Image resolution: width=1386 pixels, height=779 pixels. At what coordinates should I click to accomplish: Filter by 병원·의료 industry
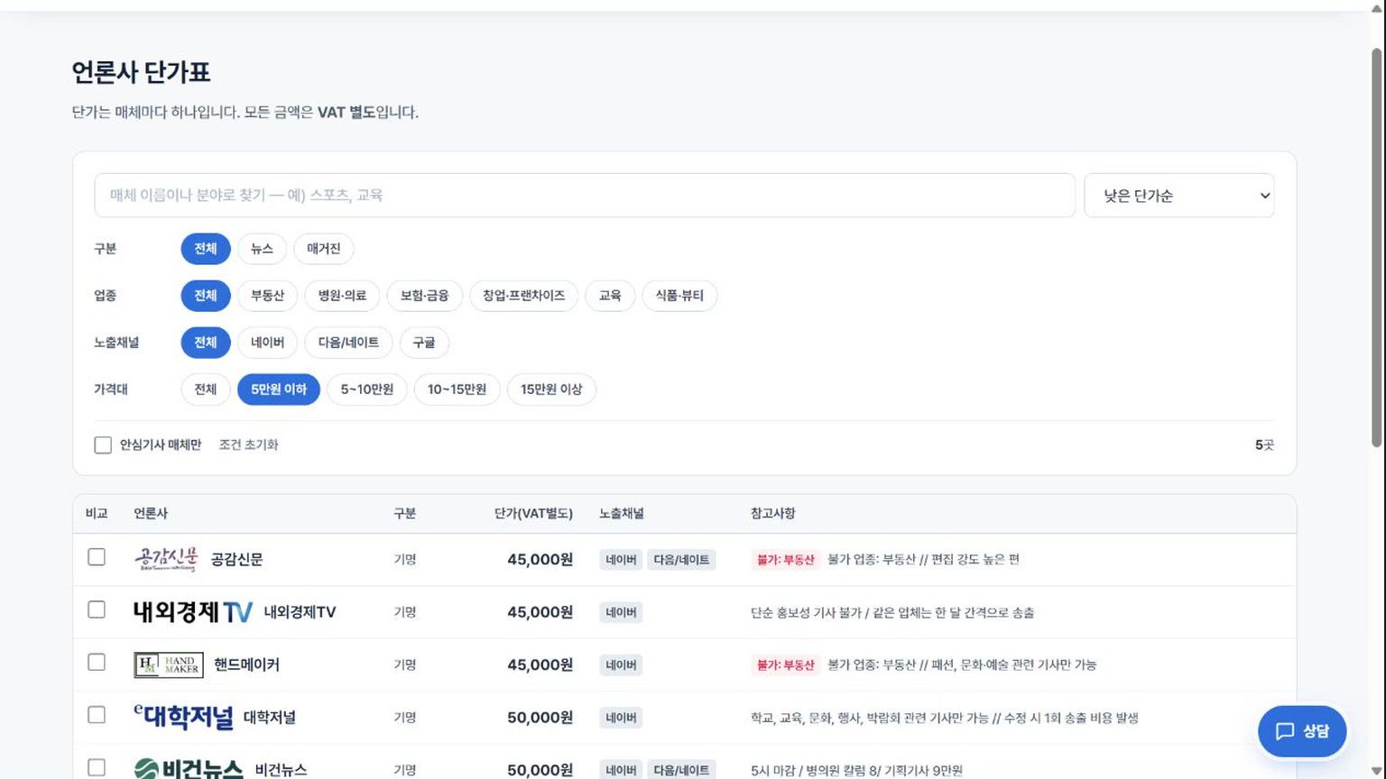click(342, 296)
